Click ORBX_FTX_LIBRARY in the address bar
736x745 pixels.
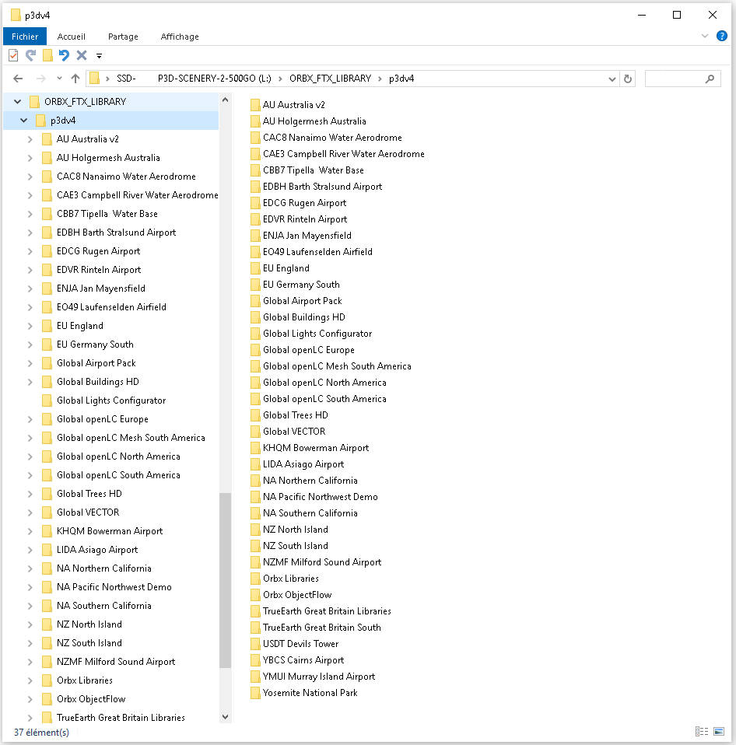click(330, 79)
